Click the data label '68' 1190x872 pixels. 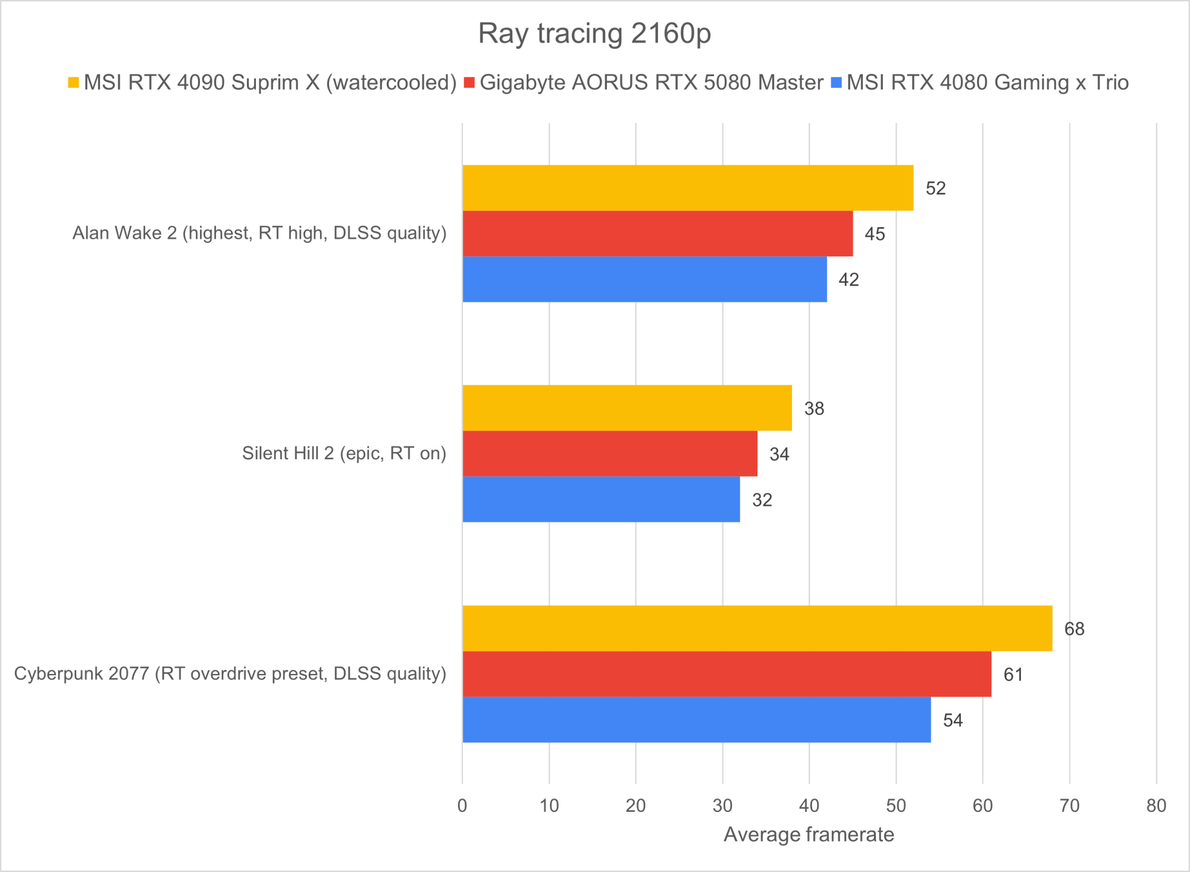click(x=1075, y=629)
